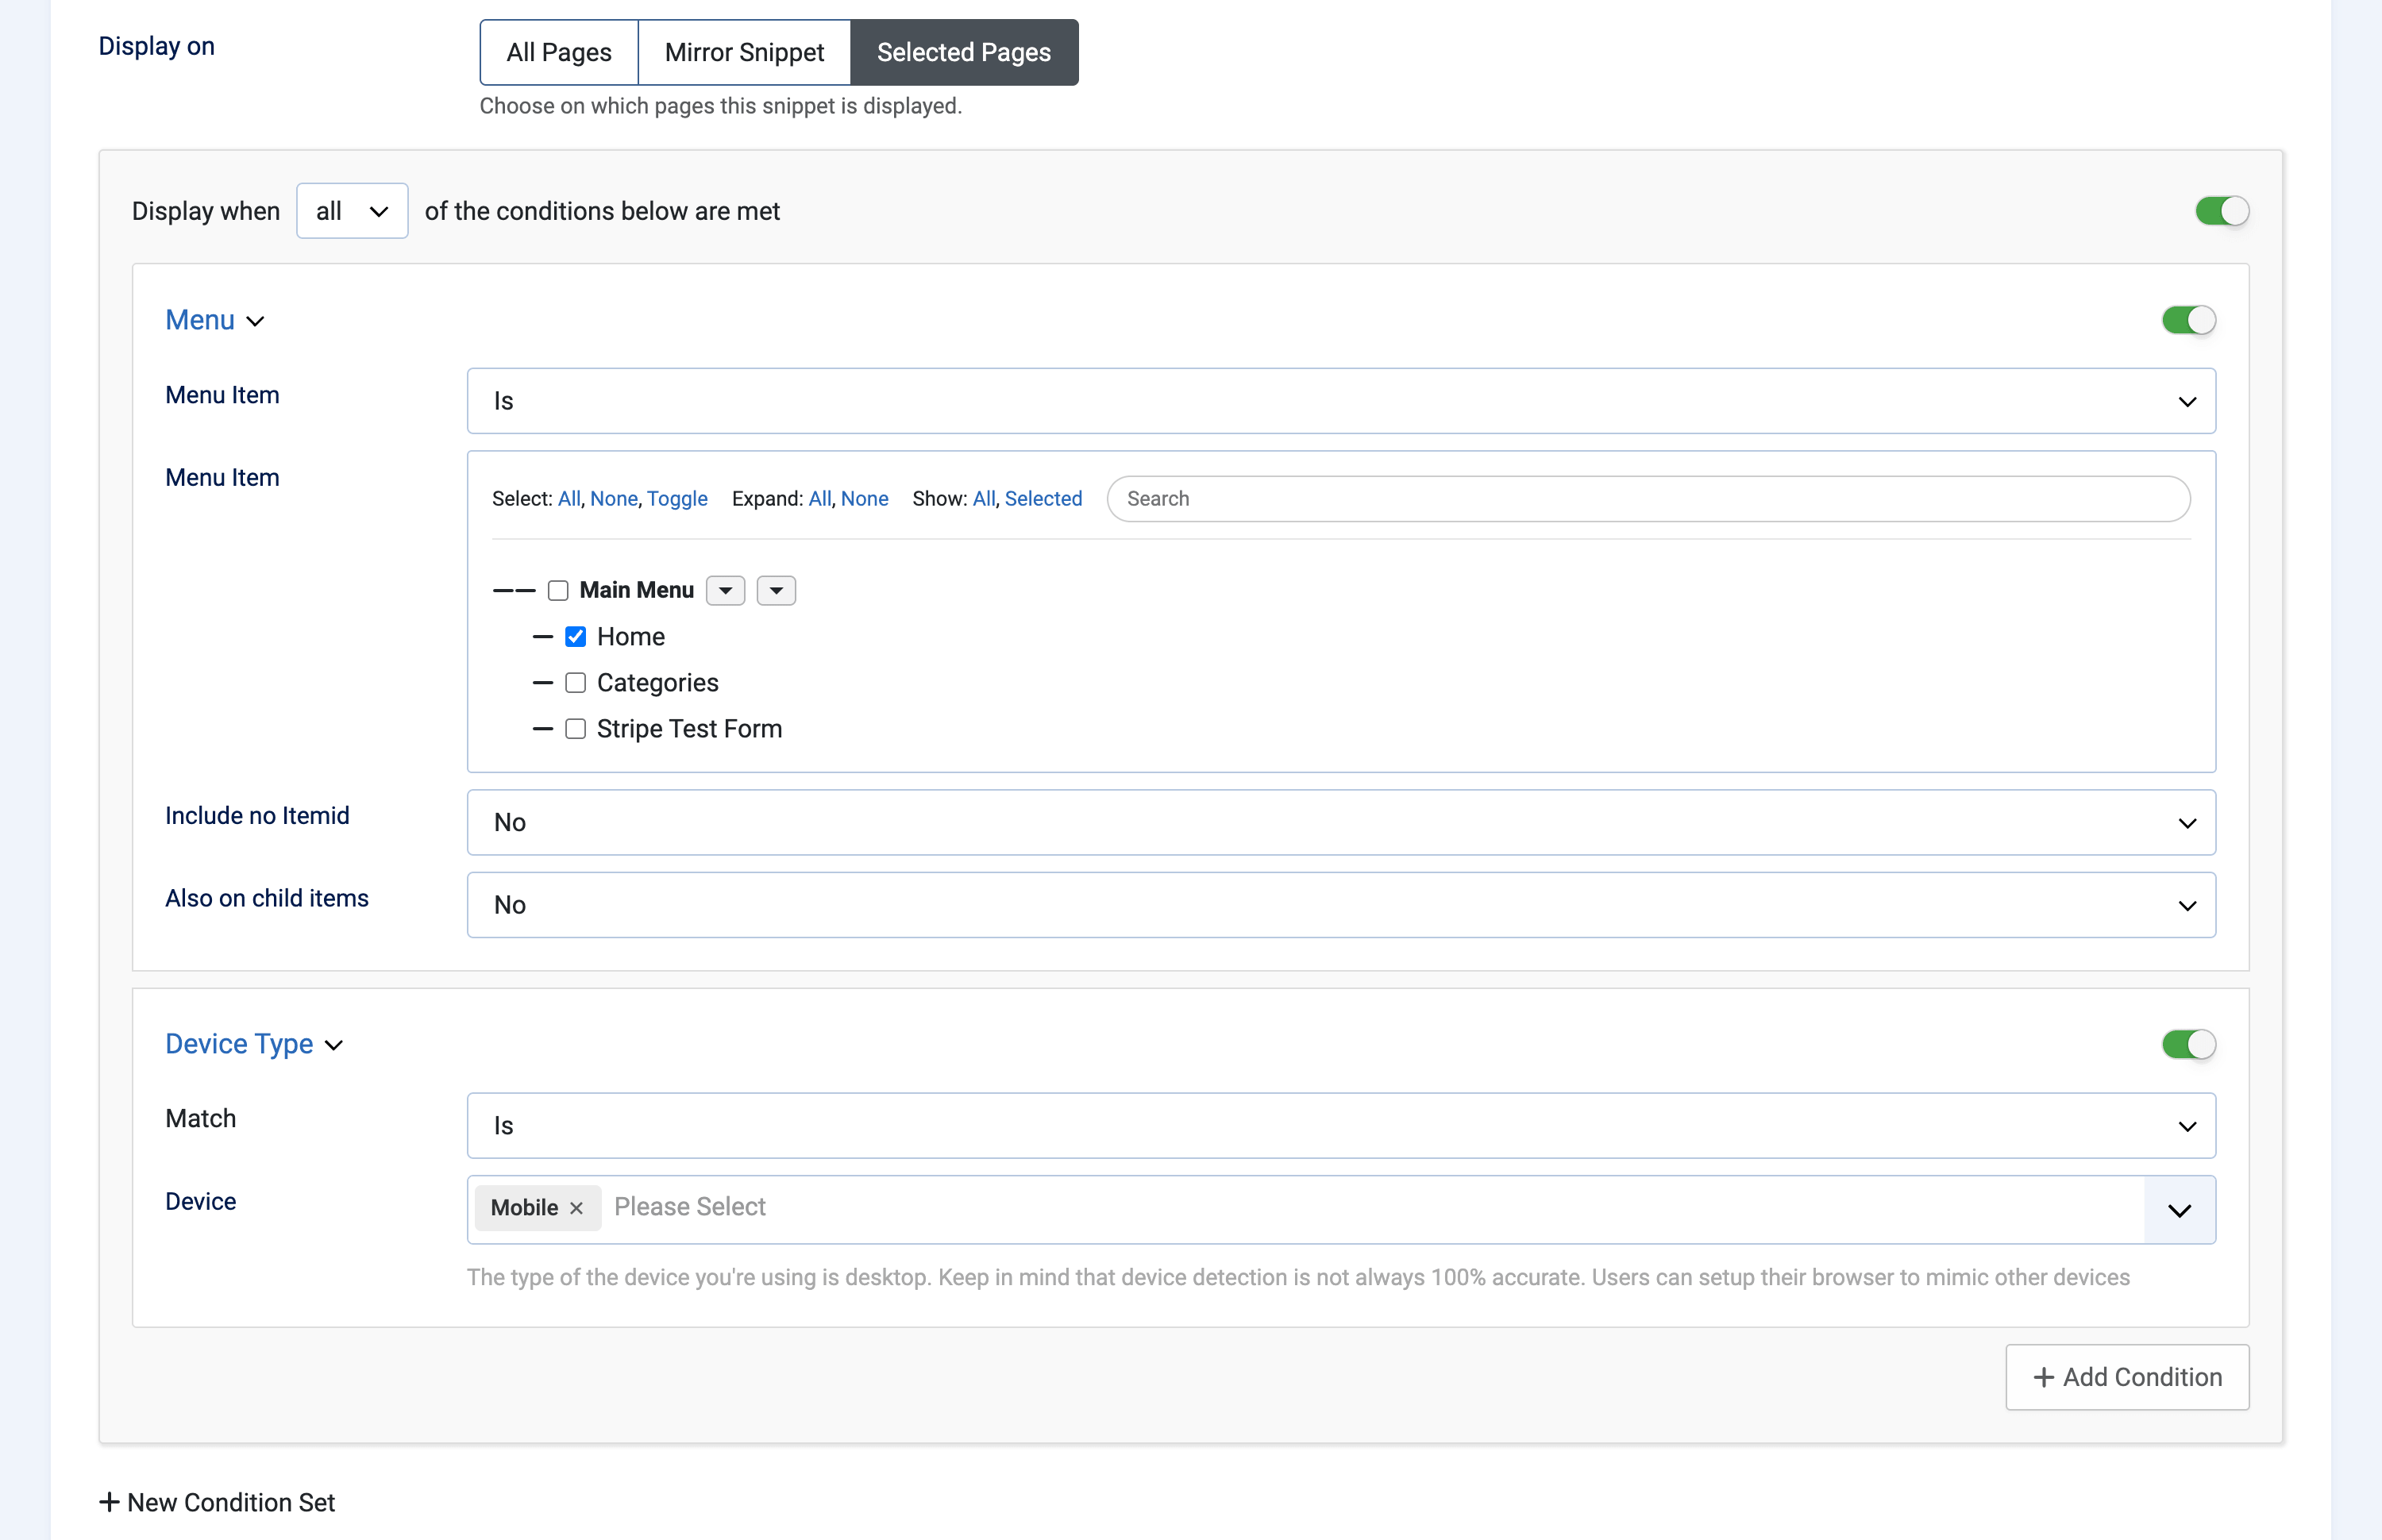Click first arrow button next to Main Menu
This screenshot has width=2382, height=1540.
click(726, 590)
